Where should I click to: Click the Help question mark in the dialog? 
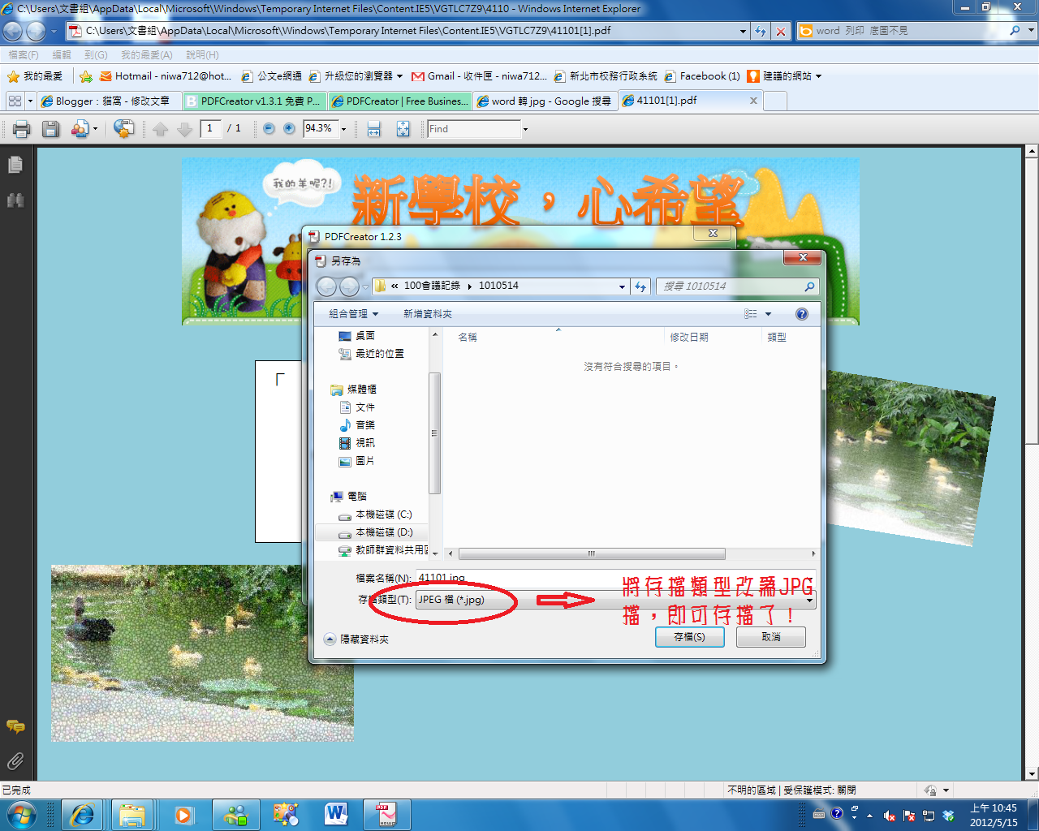click(x=801, y=314)
